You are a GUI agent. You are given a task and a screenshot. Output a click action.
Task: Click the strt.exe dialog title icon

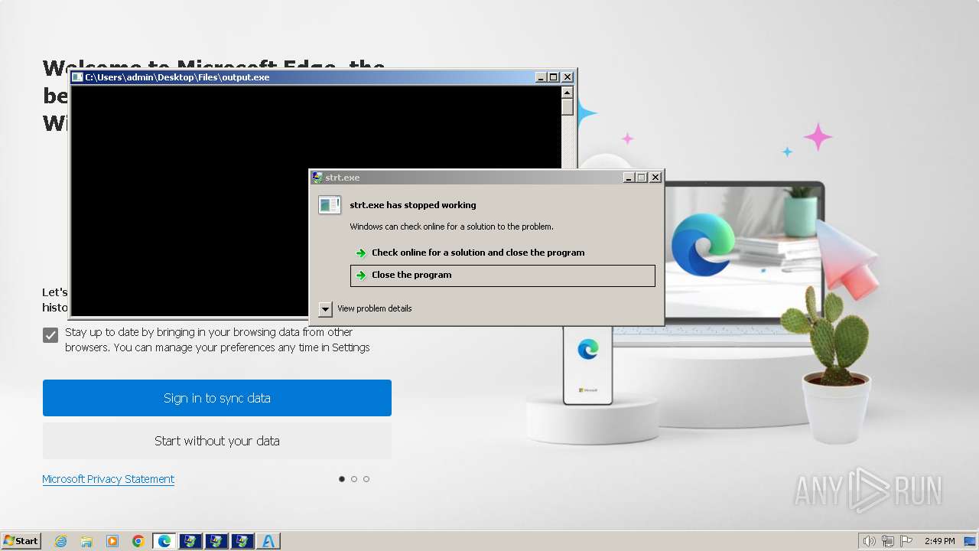(317, 178)
